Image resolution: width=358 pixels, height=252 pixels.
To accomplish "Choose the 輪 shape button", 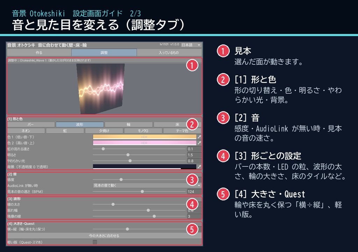I will 129,124.
